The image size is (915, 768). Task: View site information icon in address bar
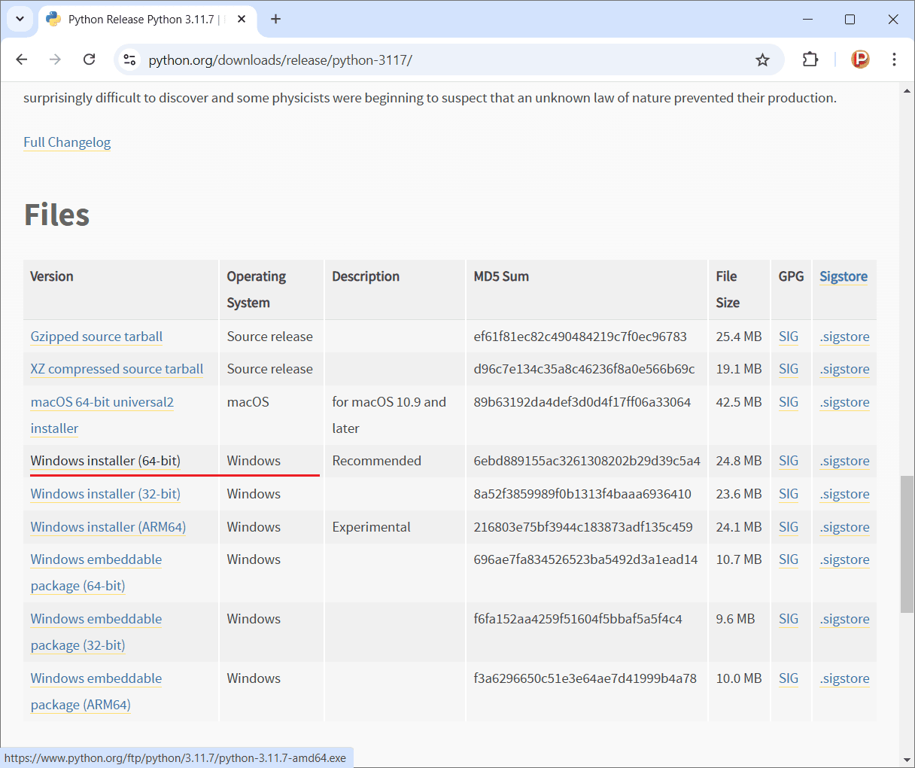pos(129,59)
